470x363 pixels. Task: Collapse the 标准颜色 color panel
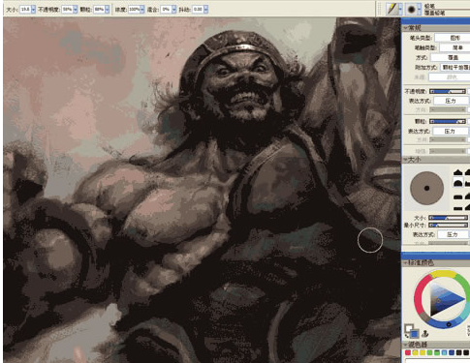406,262
